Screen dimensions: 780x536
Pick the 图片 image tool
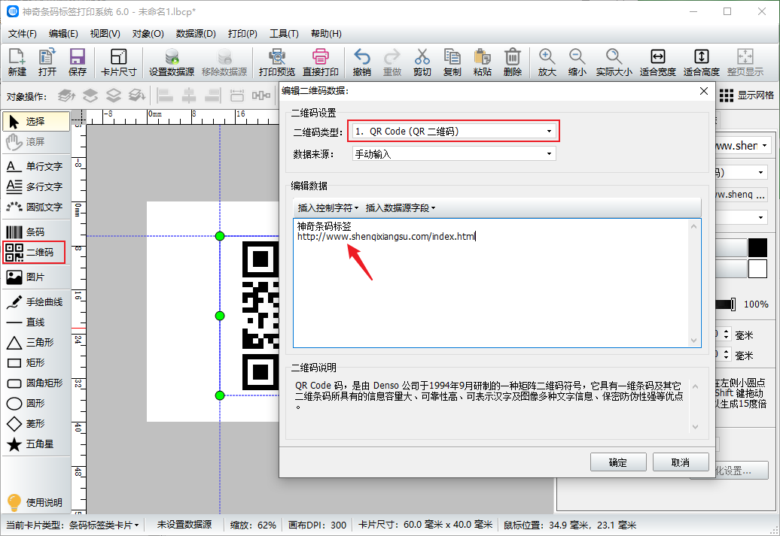coord(35,277)
